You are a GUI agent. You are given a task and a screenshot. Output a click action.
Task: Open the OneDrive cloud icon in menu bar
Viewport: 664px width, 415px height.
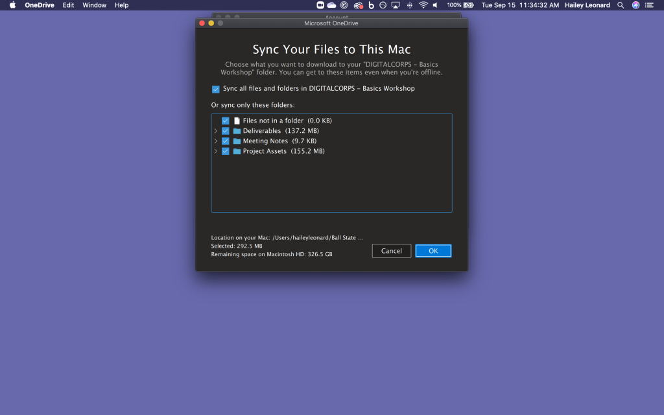pyautogui.click(x=331, y=5)
